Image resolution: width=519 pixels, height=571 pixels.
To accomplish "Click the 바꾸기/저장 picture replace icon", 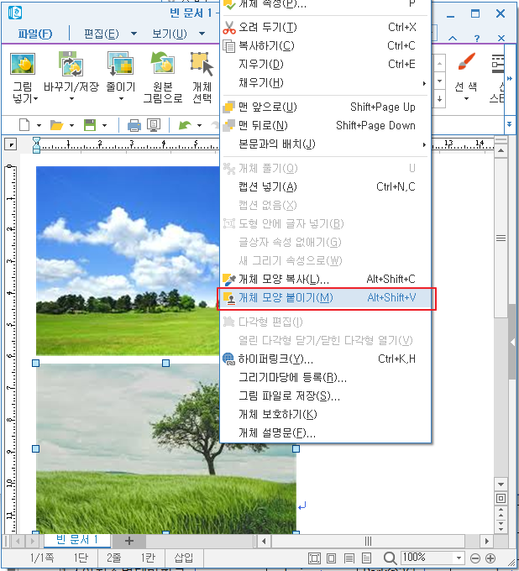I will [71, 64].
